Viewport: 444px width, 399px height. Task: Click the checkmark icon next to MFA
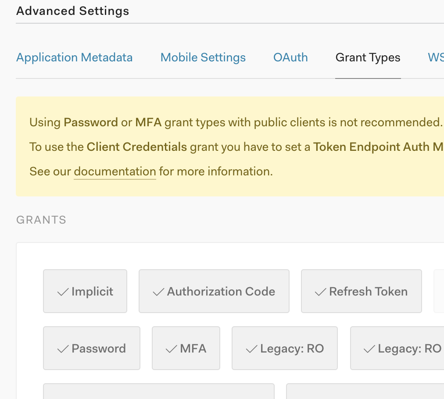click(x=172, y=349)
